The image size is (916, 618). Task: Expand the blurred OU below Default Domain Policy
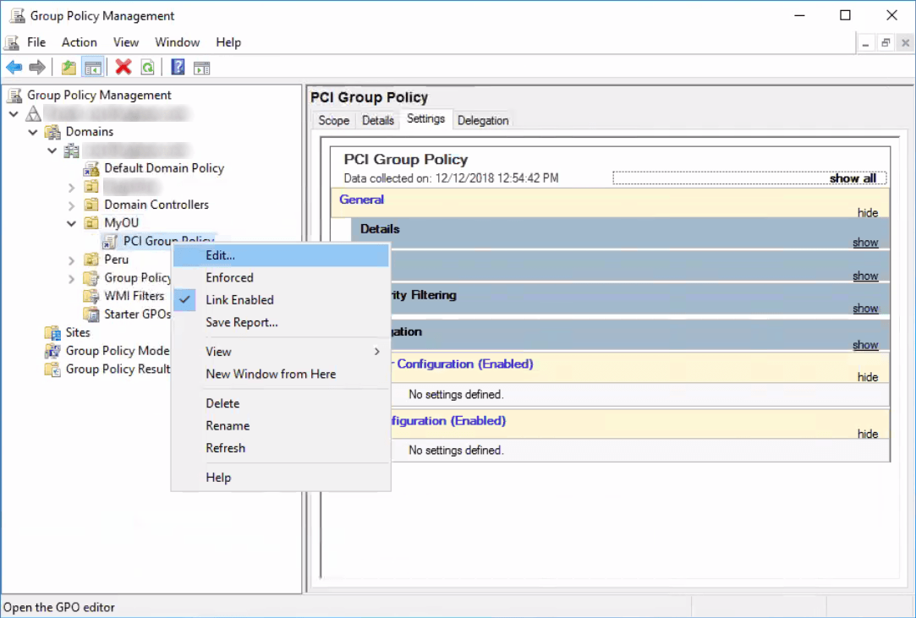[71, 188]
